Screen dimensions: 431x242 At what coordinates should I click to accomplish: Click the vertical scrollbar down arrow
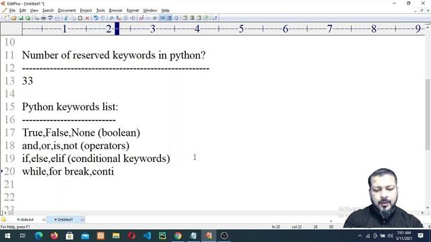[x=428, y=208]
